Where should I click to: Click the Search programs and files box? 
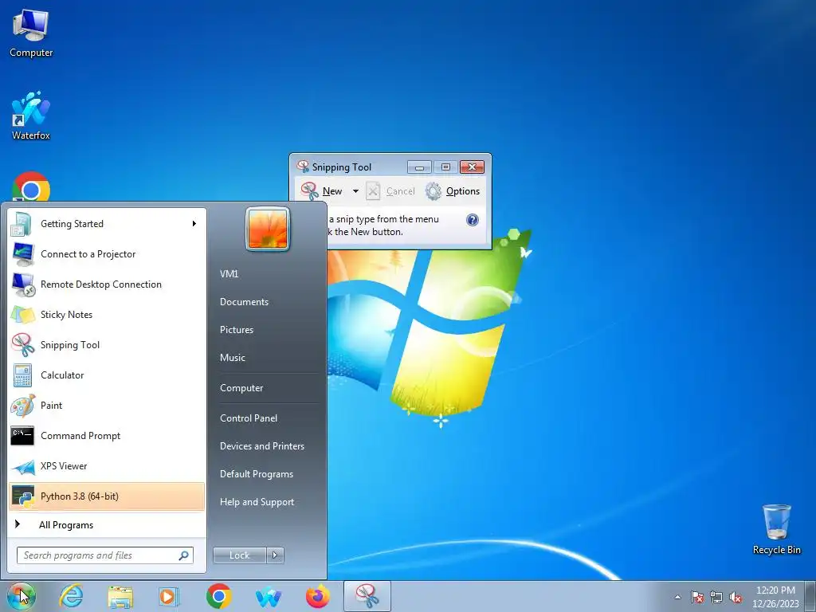105,555
